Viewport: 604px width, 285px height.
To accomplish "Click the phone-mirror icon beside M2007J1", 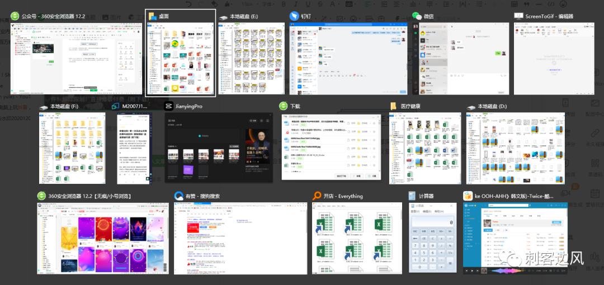I will click(x=116, y=106).
